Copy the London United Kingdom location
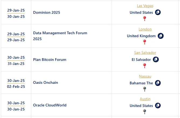Image resolution: width=180 pixels, height=118 pixels. (161, 36)
